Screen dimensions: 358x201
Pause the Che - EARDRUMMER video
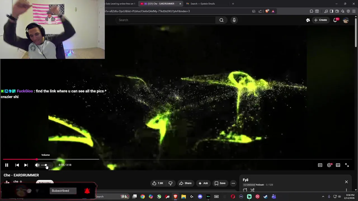[x=7, y=165]
